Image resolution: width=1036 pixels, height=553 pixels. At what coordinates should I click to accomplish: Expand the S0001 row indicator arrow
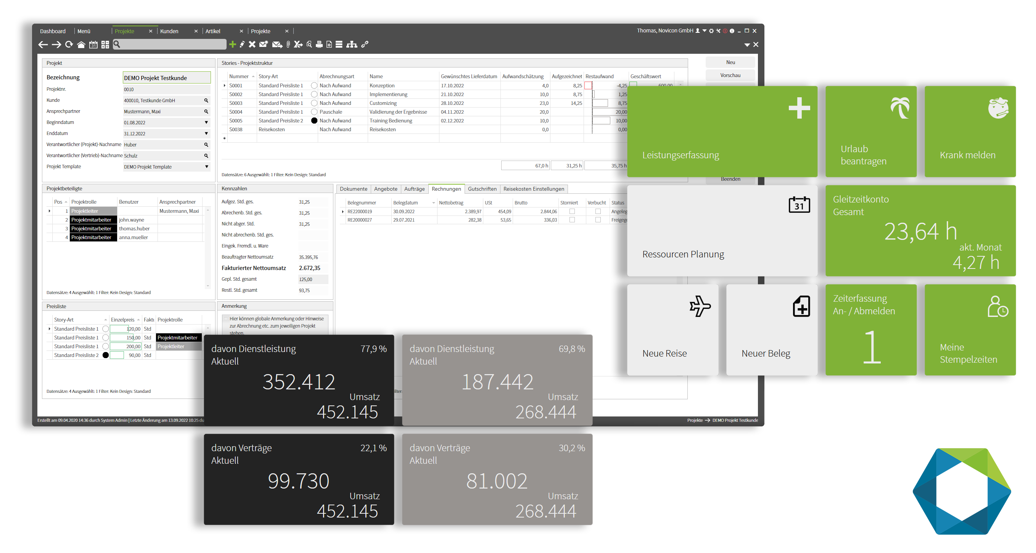(x=224, y=86)
